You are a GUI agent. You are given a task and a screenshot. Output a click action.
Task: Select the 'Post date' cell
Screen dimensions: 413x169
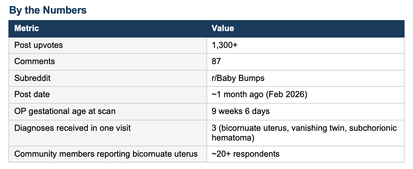click(108, 95)
